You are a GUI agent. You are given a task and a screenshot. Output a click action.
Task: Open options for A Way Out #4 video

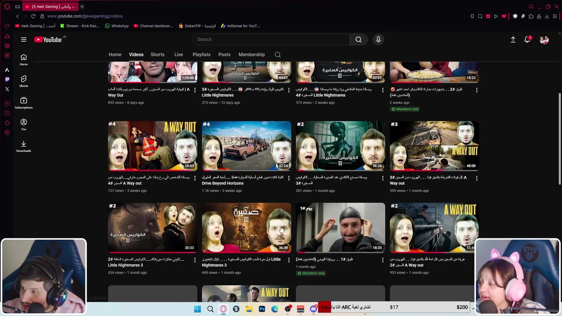point(195,178)
